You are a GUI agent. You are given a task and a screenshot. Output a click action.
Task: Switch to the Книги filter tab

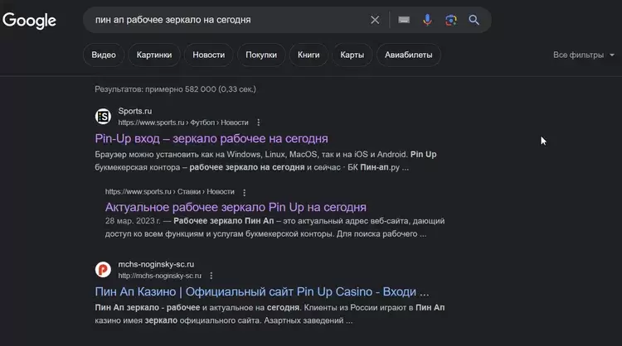pos(309,55)
